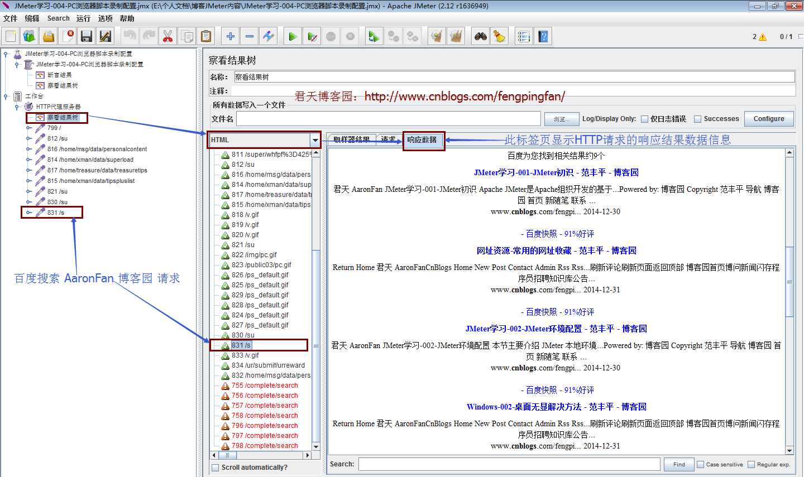Open the 运行 menu
This screenshot has width=804, height=477.
click(x=83, y=18)
